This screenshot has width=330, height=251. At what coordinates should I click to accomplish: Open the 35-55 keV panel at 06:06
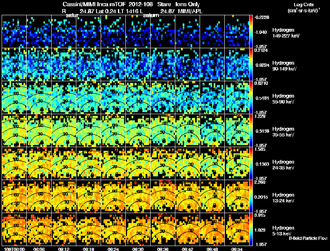(39, 130)
